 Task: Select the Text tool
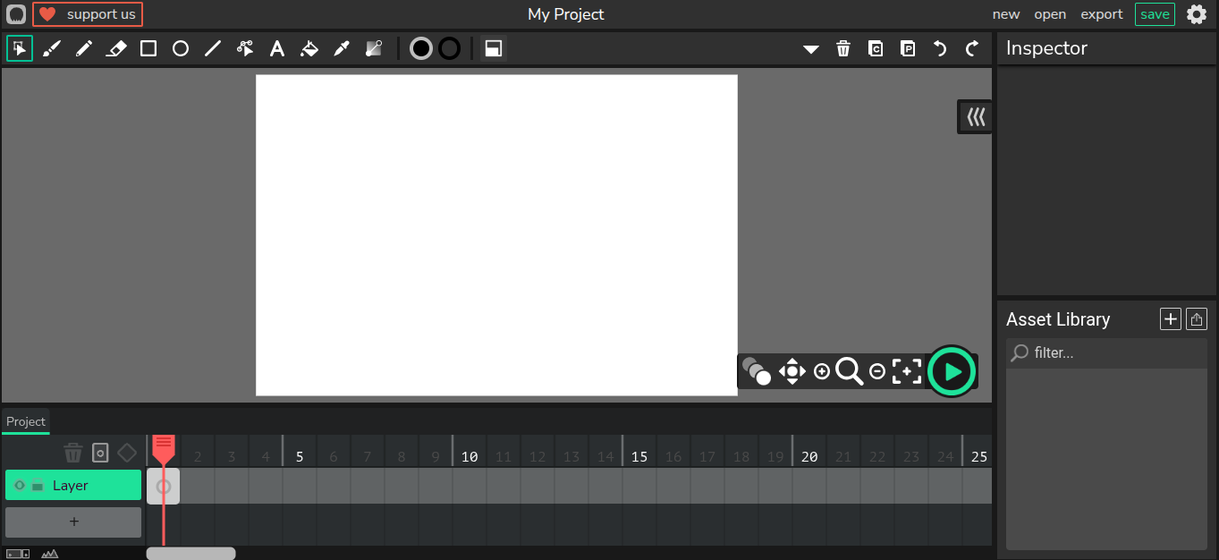point(277,48)
